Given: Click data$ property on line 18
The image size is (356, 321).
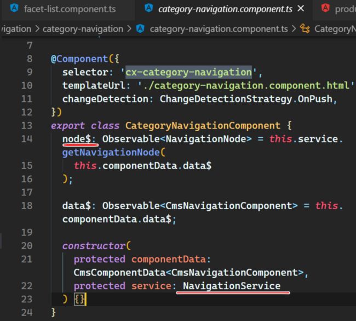Looking at the screenshot, I should (77, 206).
